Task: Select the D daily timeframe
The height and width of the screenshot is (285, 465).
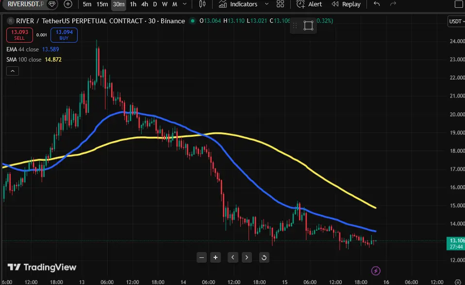Action: click(155, 4)
